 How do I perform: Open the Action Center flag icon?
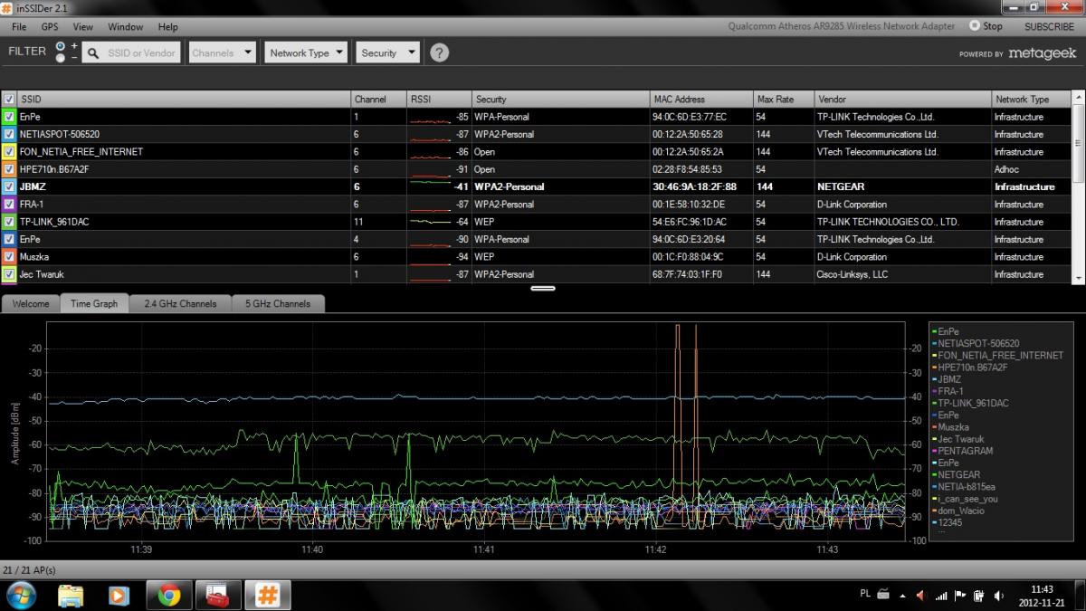pos(960,595)
